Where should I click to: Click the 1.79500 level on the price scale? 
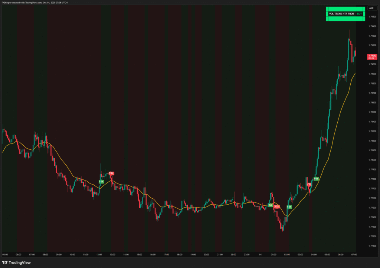pyautogui.click(x=372, y=17)
